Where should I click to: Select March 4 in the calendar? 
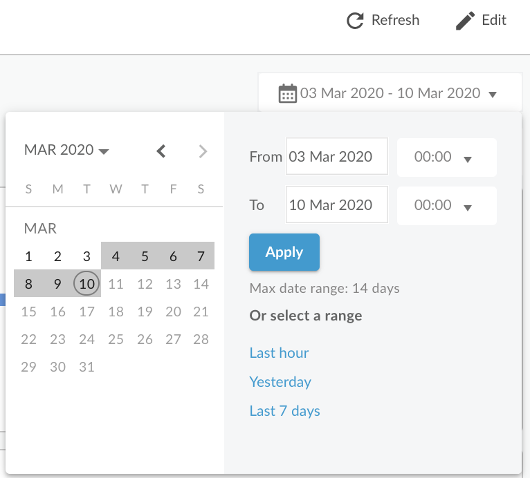click(116, 256)
